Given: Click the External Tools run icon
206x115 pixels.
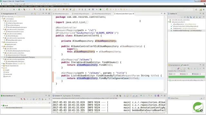Looking at the screenshot, I should coord(24,9).
